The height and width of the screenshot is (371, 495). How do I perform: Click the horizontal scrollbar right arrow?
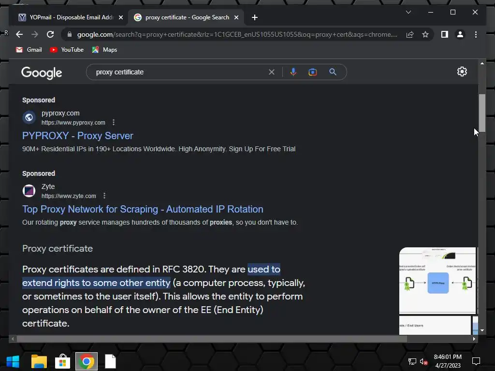tap(474, 339)
